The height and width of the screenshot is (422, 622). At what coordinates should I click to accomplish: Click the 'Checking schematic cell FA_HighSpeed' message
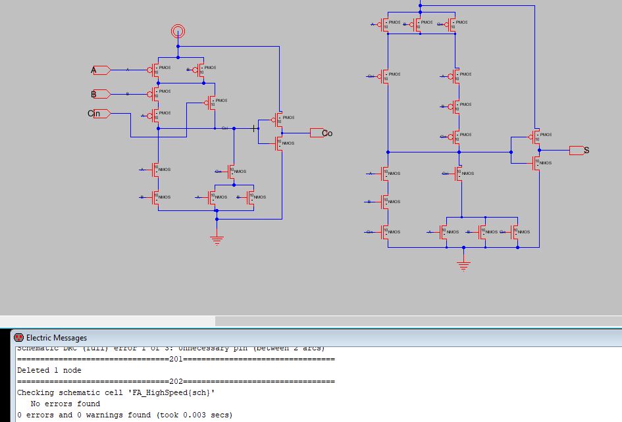(x=116, y=392)
